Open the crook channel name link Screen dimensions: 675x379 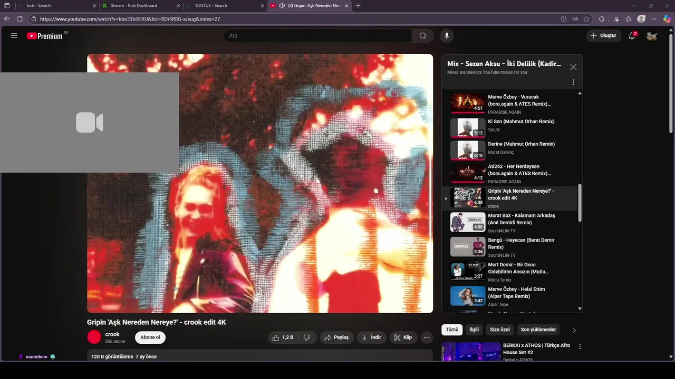point(112,334)
